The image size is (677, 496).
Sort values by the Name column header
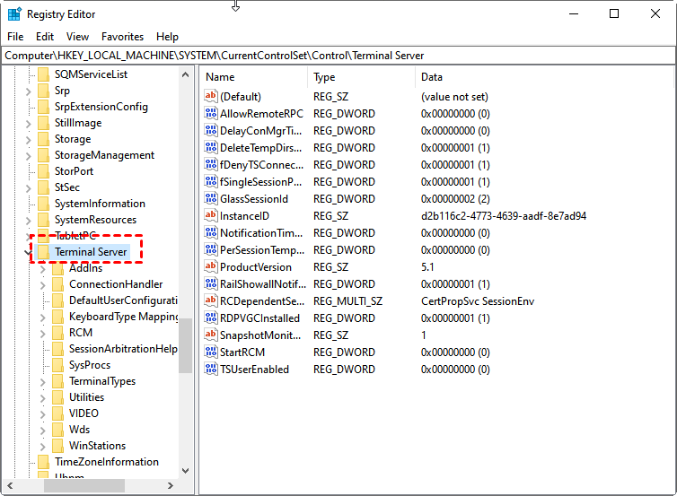coord(253,77)
